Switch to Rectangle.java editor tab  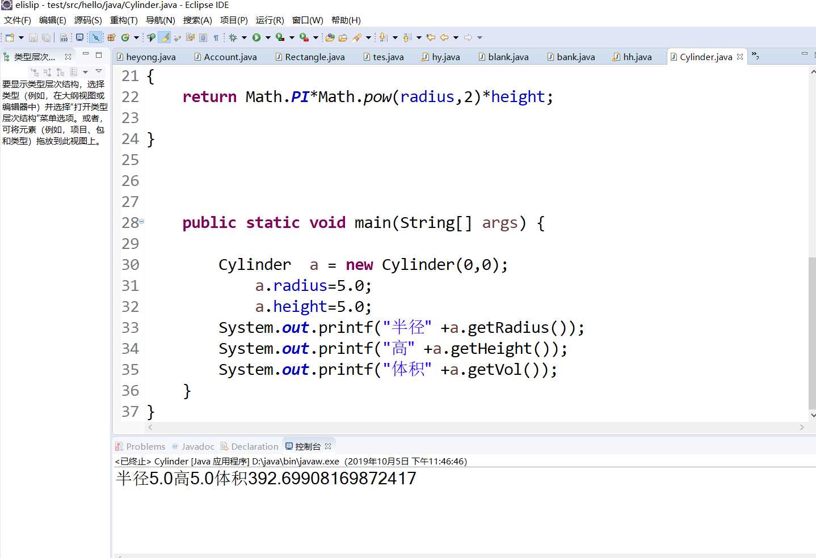tap(310, 57)
